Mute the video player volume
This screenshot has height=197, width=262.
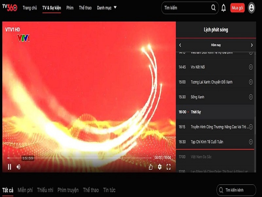18,167
